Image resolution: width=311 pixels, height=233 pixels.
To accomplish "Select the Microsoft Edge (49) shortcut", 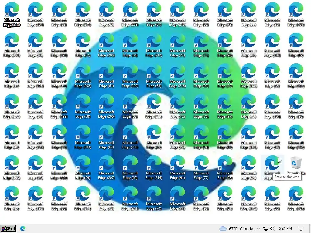I will pyautogui.click(x=12, y=198).
